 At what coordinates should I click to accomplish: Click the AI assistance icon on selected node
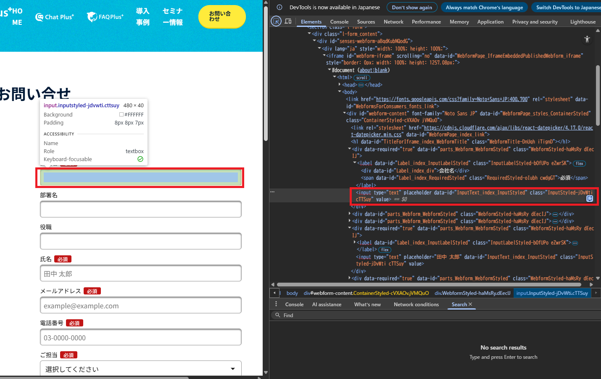[590, 199]
